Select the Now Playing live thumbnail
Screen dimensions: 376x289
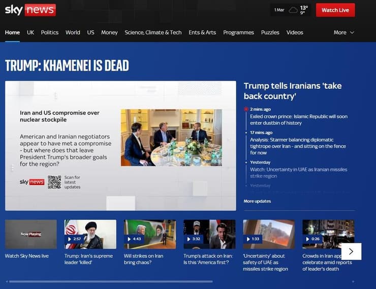pyautogui.click(x=31, y=234)
